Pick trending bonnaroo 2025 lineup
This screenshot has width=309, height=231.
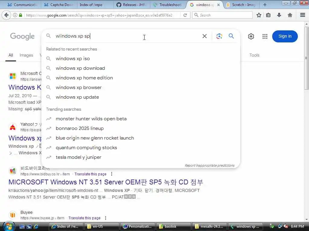(x=141, y=128)
